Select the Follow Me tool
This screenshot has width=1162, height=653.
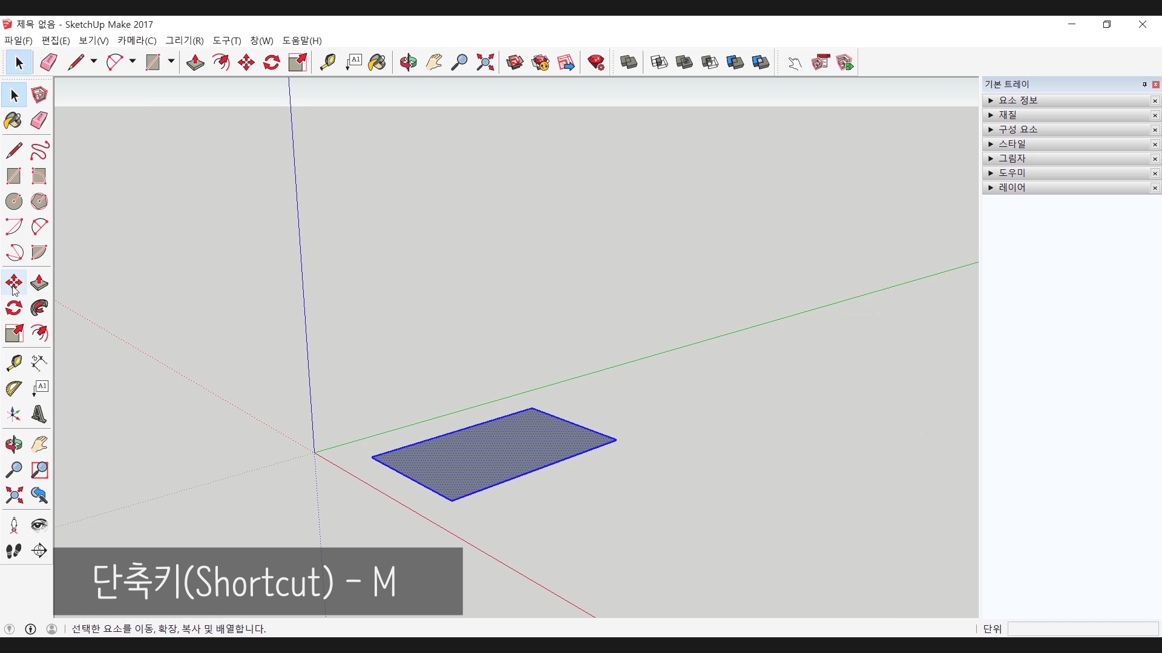(39, 308)
